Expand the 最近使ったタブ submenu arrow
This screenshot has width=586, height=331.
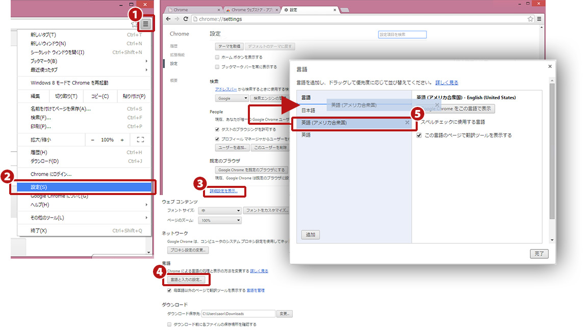point(146,70)
